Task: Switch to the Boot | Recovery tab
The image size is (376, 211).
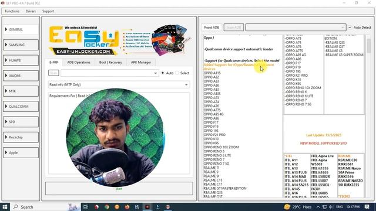Action: click(110, 62)
